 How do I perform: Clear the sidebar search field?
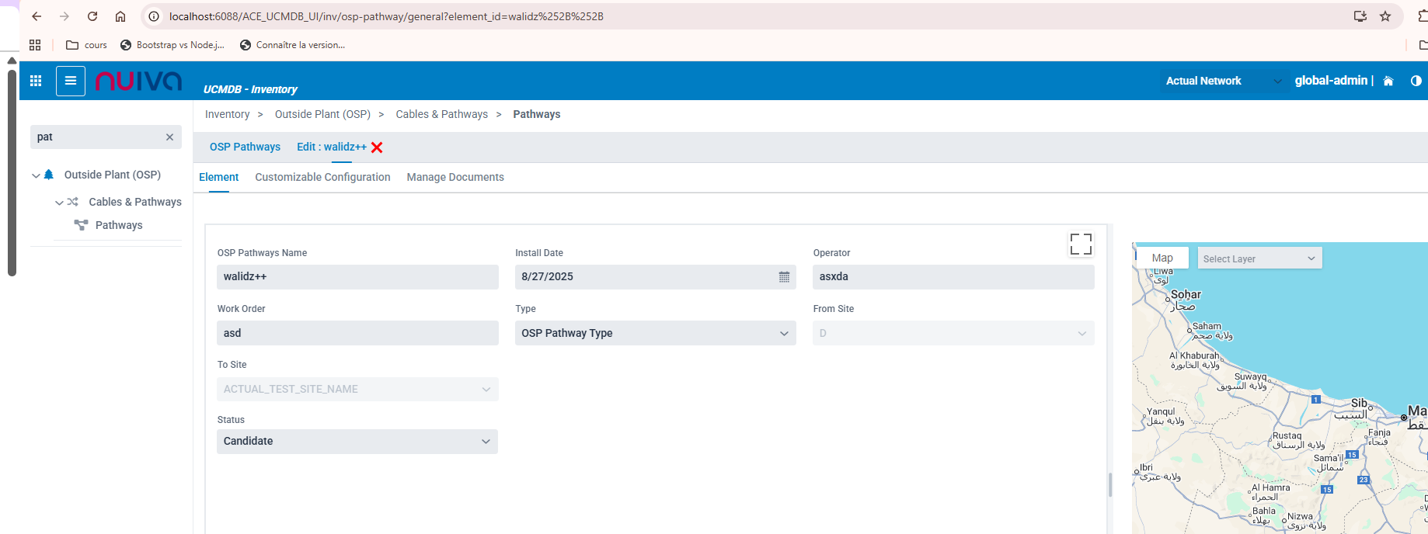click(169, 137)
